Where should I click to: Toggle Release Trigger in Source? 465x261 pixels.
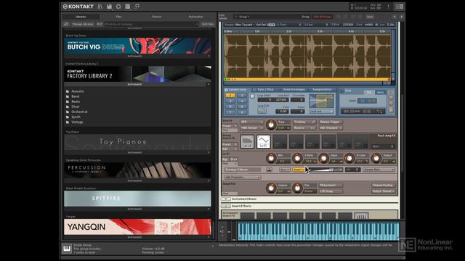(x=331, y=122)
